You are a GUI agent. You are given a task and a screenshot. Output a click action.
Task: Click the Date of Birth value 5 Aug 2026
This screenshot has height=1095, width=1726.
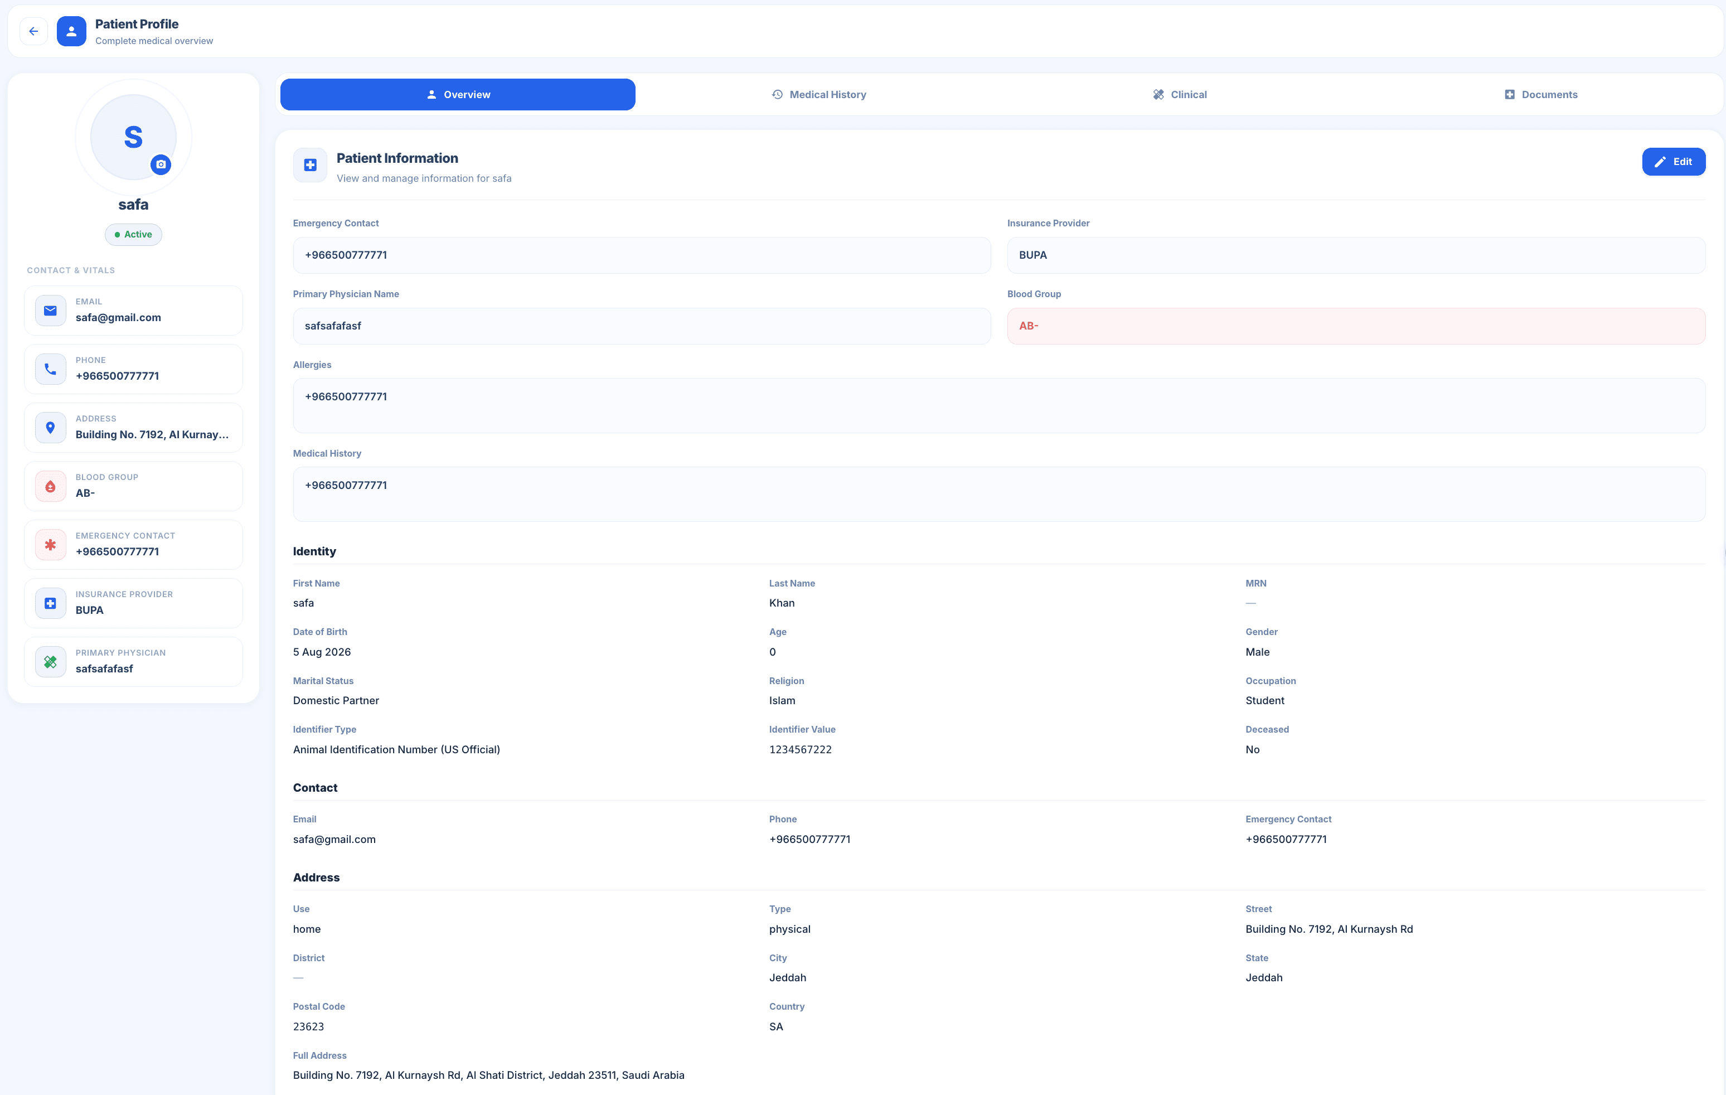(x=322, y=652)
